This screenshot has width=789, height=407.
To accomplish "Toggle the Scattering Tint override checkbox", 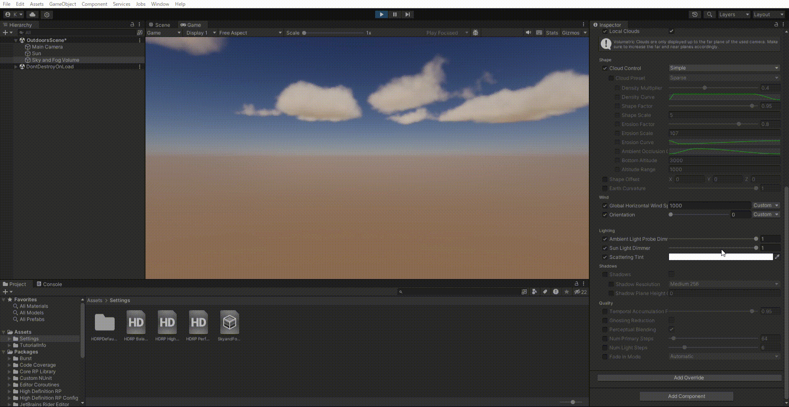I will 604,257.
